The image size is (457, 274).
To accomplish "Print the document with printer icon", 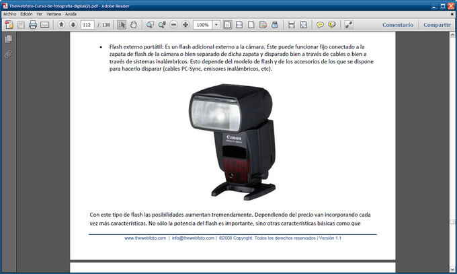I will 33,25.
